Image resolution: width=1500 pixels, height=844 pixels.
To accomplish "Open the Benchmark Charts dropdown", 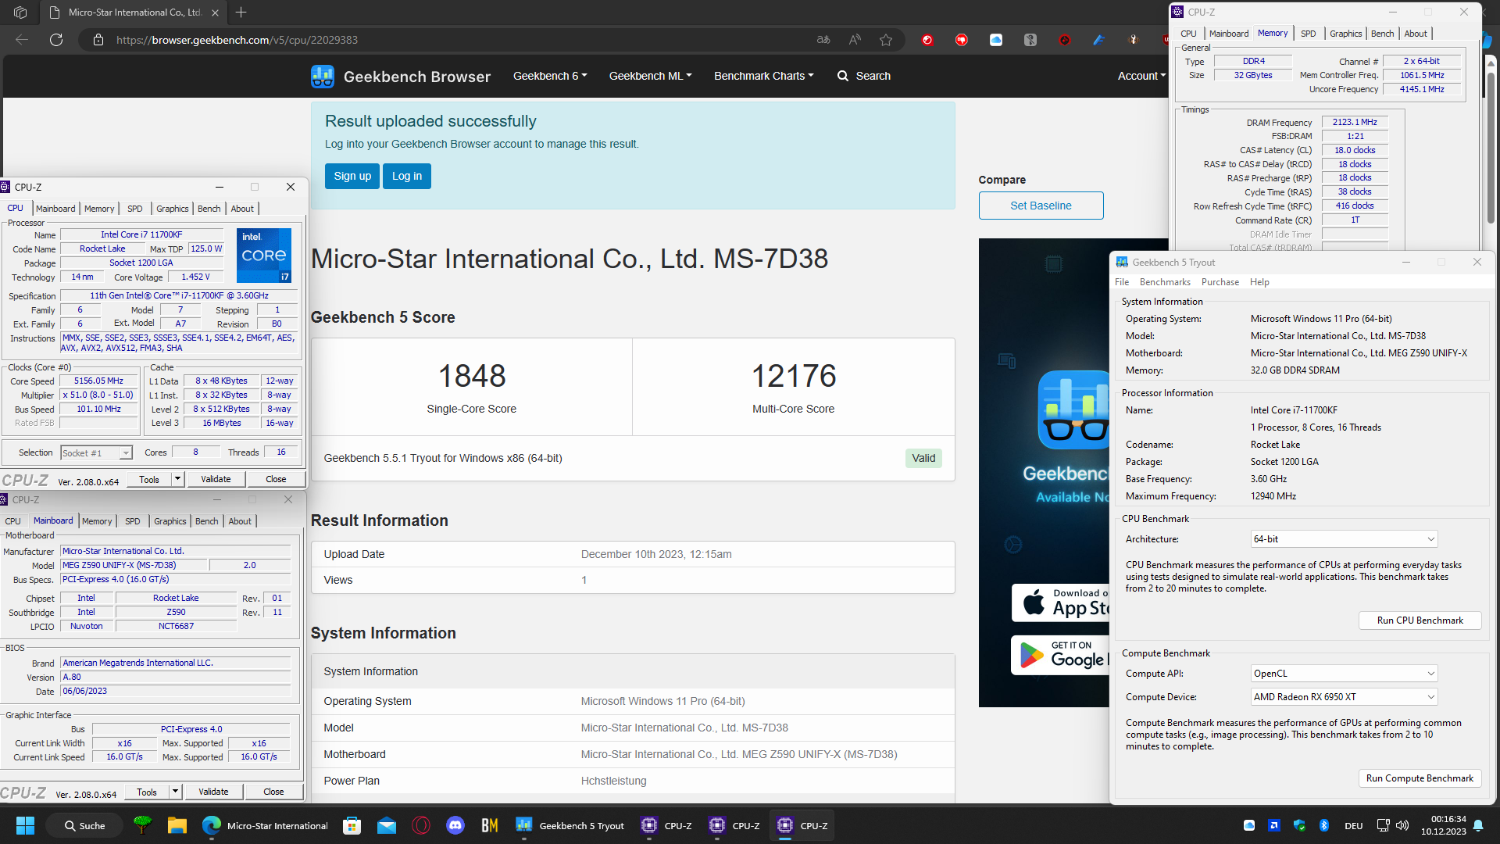I will click(x=763, y=76).
